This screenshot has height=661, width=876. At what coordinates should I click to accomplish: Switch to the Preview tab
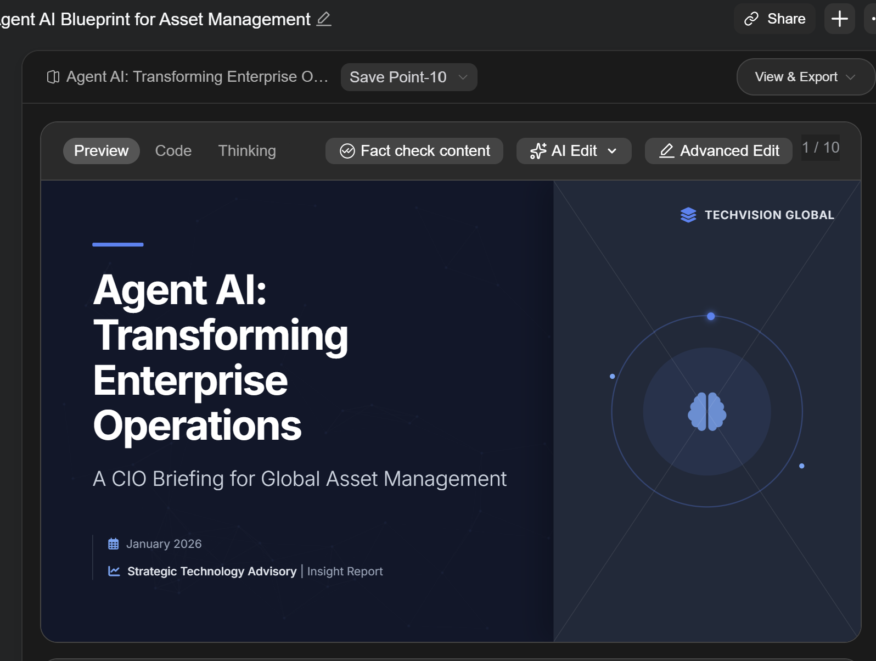(101, 151)
